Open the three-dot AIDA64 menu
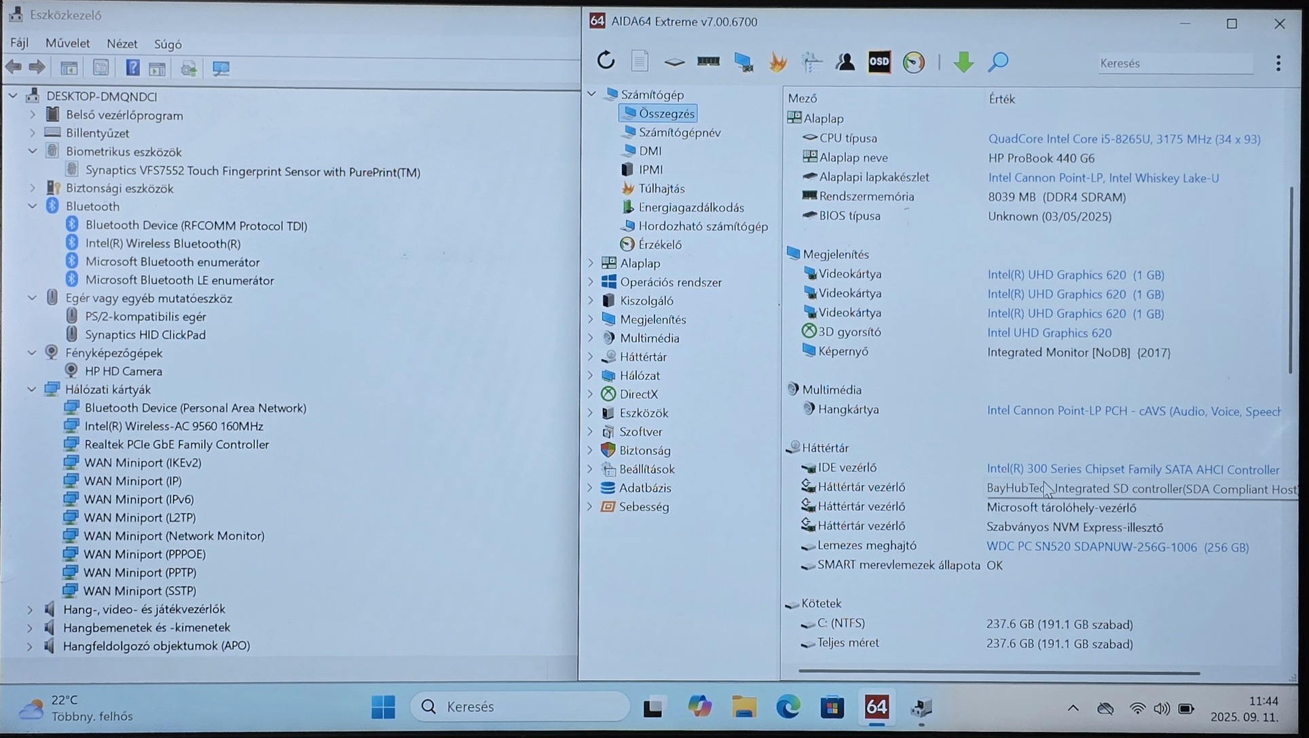This screenshot has width=1309, height=738. pyautogui.click(x=1278, y=63)
